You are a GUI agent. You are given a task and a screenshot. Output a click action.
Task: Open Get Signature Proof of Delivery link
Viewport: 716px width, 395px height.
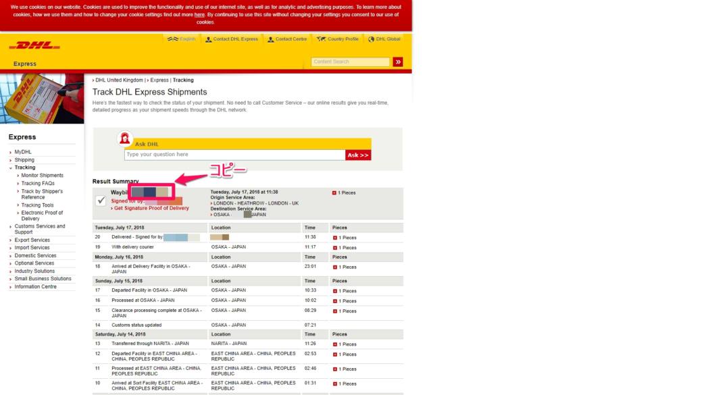[x=151, y=208]
